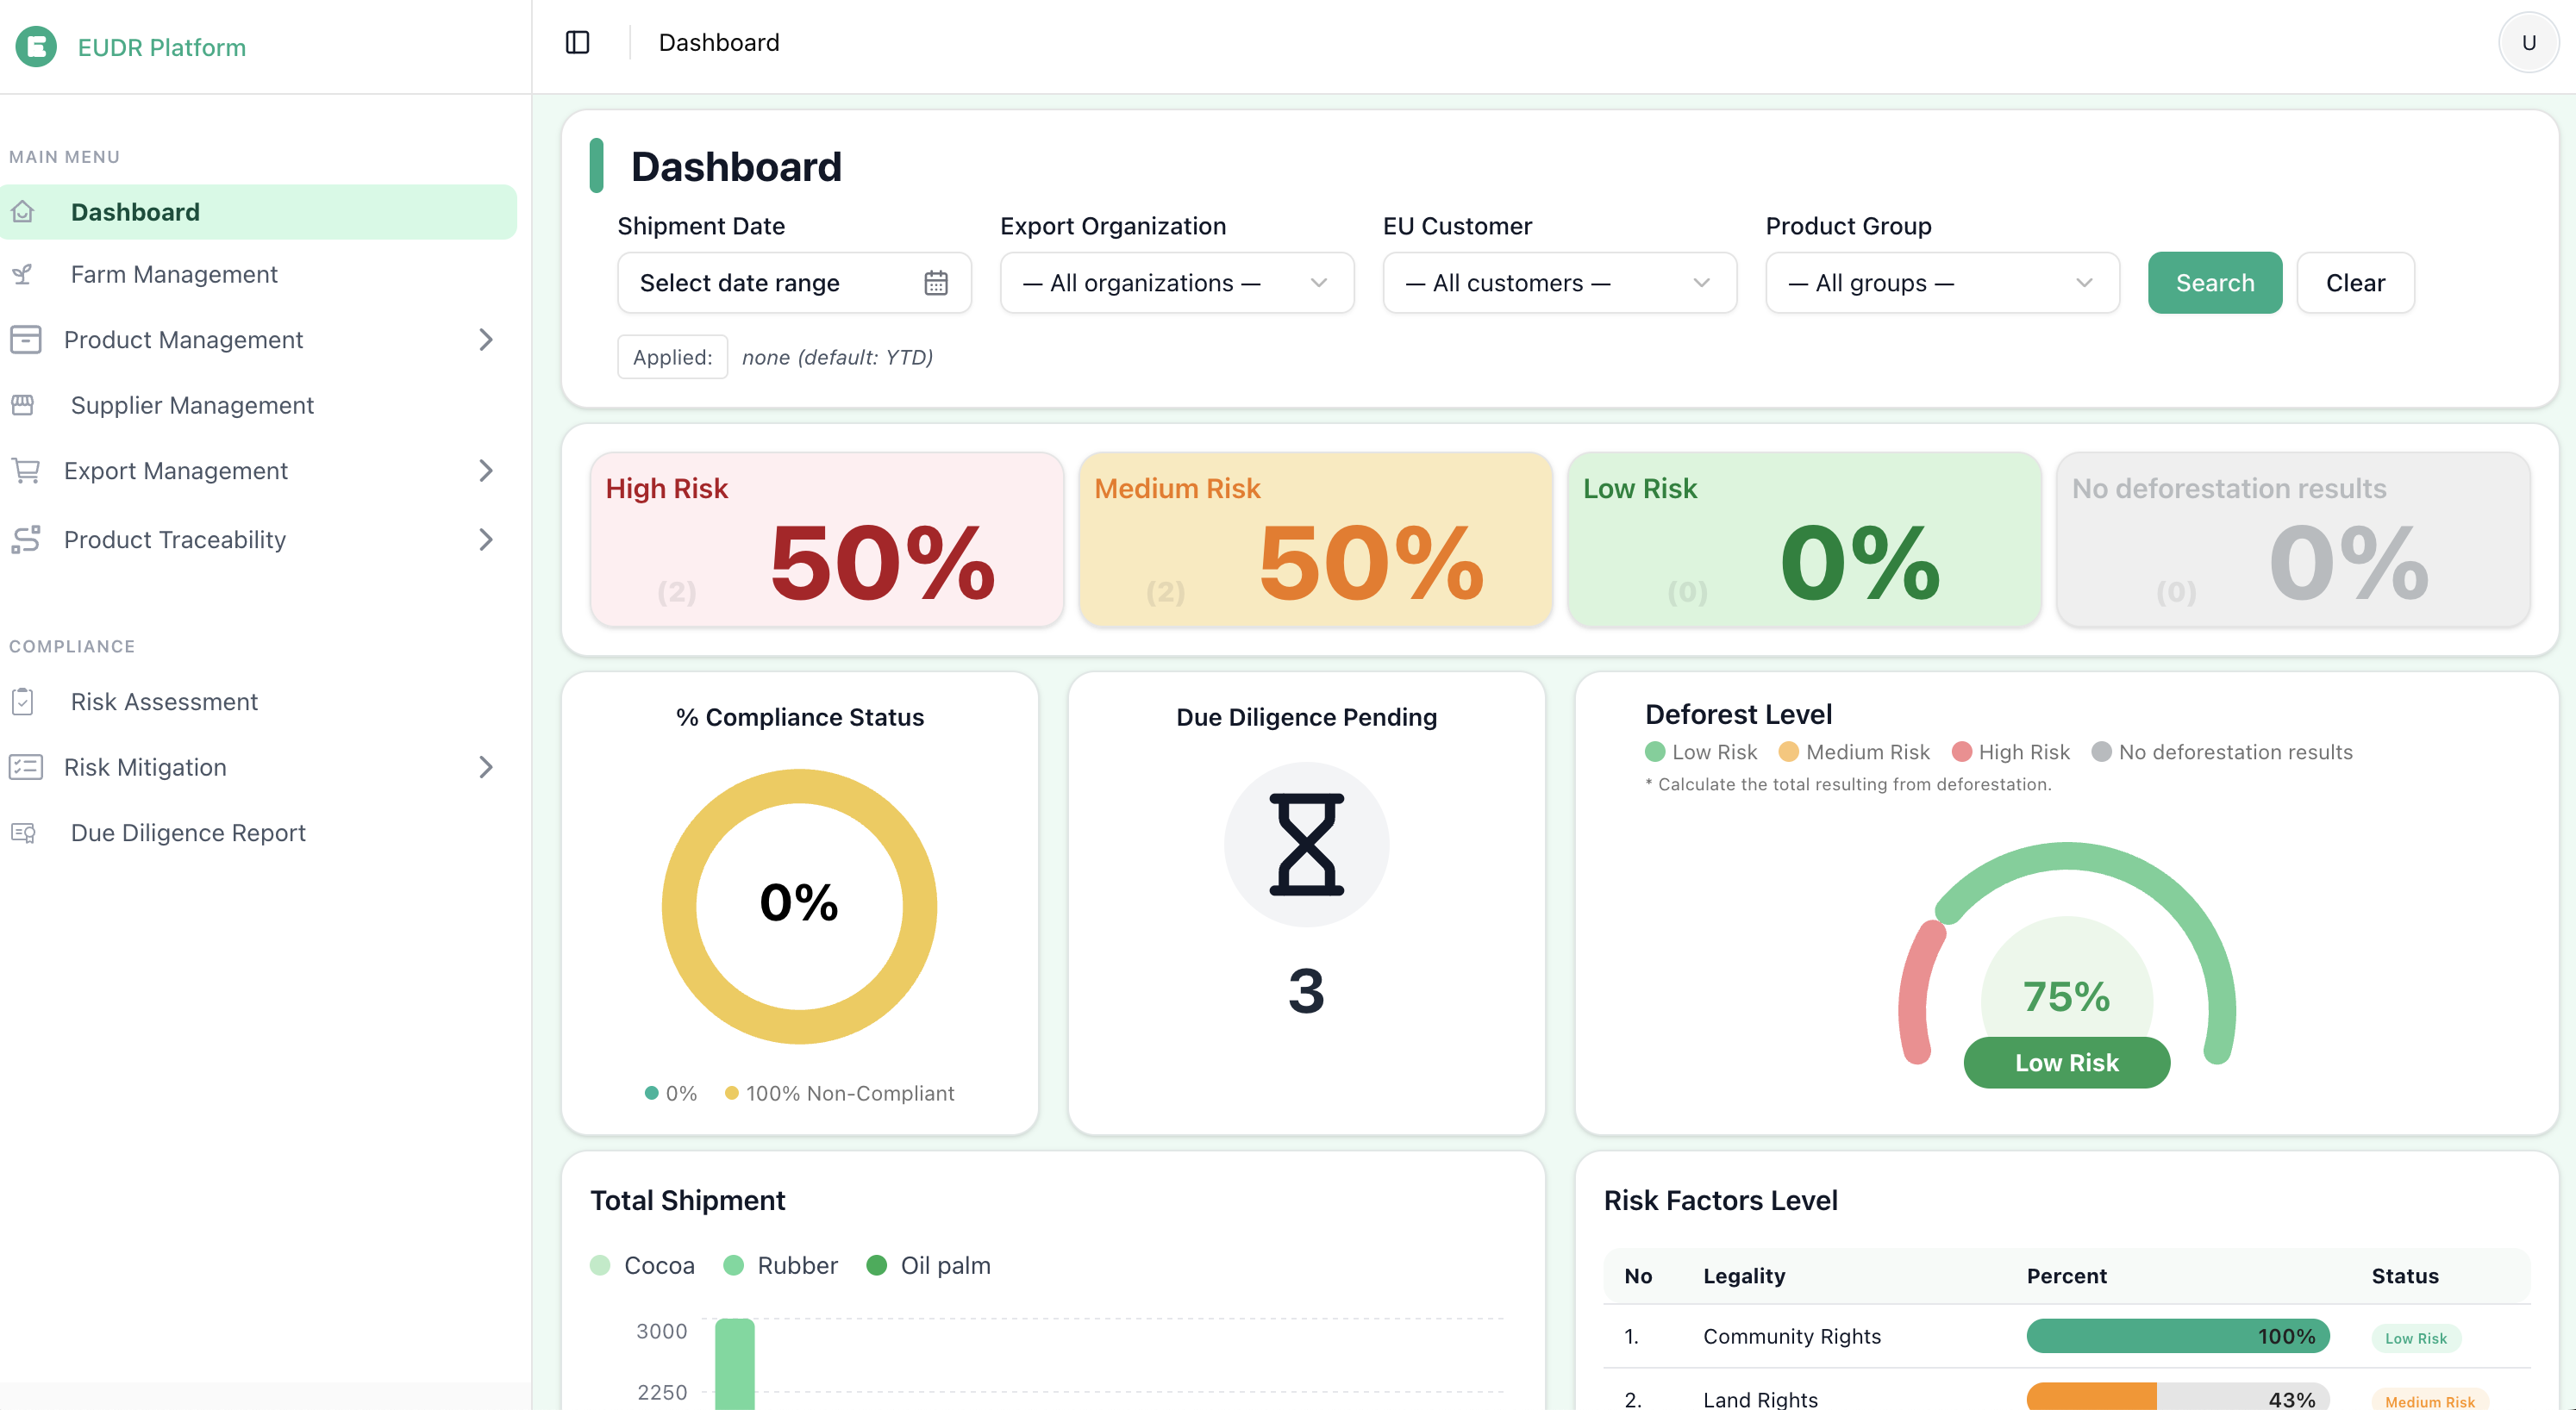Go to Export Management menu item
This screenshot has height=1410, width=2576.
[x=176, y=471]
